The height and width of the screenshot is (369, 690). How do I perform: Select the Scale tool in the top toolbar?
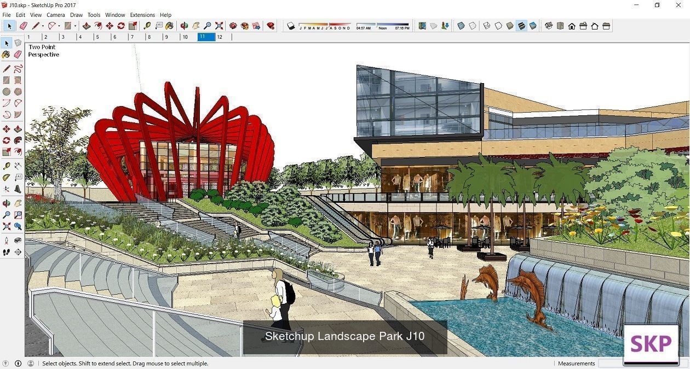tap(133, 26)
